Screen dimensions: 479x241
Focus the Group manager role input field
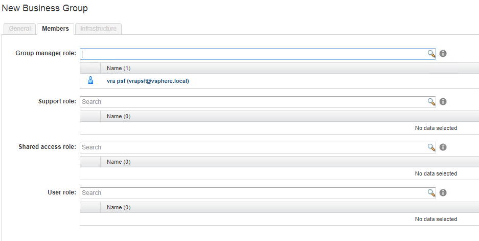[253, 54]
